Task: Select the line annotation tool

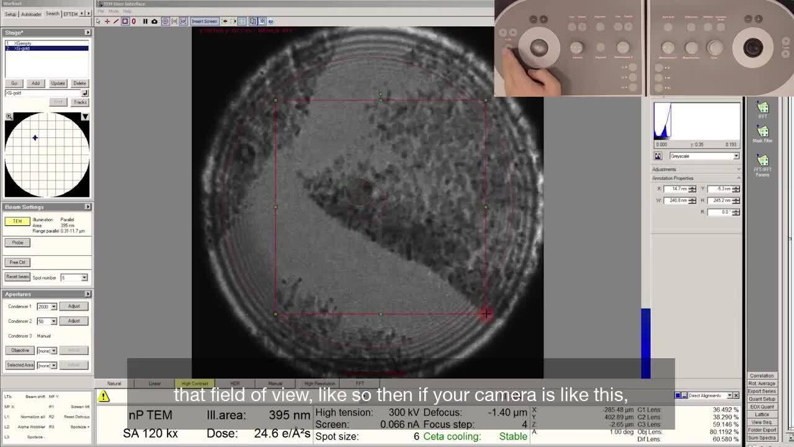Action: [115, 21]
